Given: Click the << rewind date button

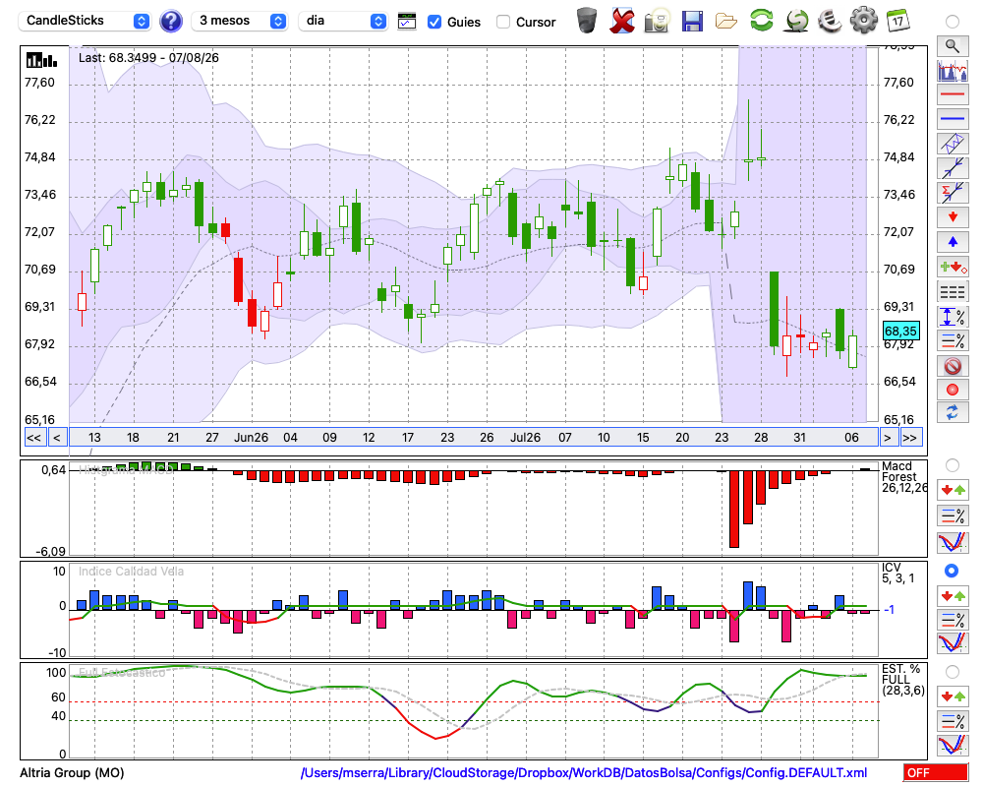Looking at the screenshot, I should [34, 438].
